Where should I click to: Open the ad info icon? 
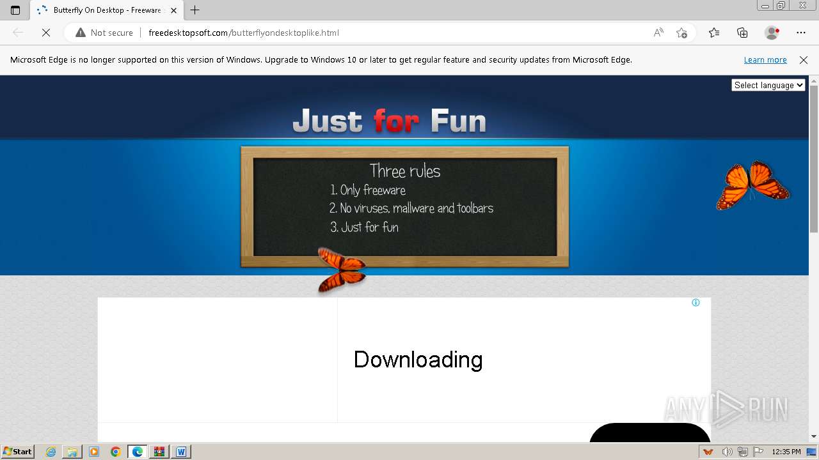click(x=696, y=303)
